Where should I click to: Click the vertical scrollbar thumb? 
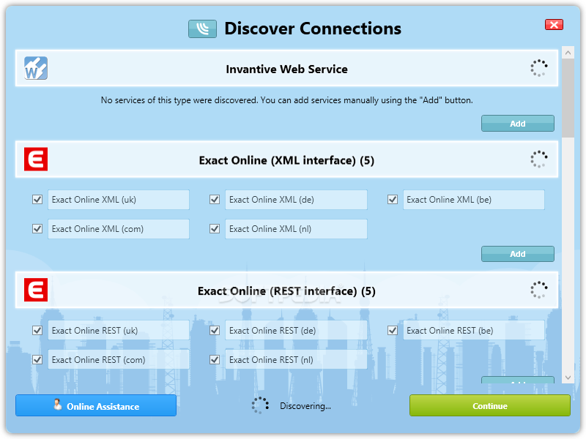click(x=568, y=98)
